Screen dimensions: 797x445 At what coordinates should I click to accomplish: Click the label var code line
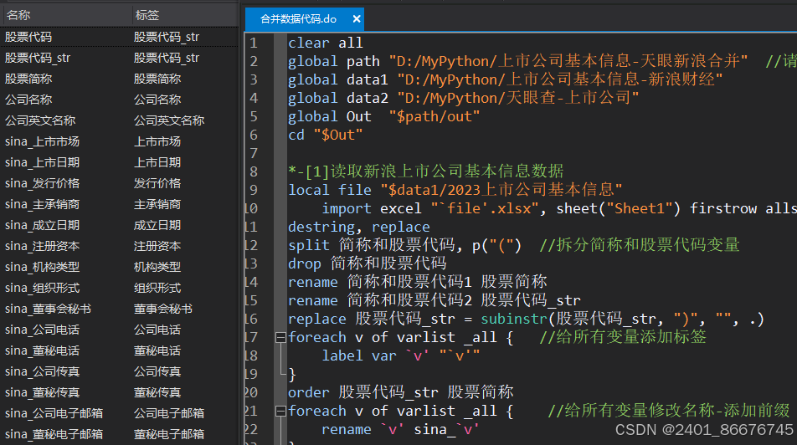(x=400, y=355)
